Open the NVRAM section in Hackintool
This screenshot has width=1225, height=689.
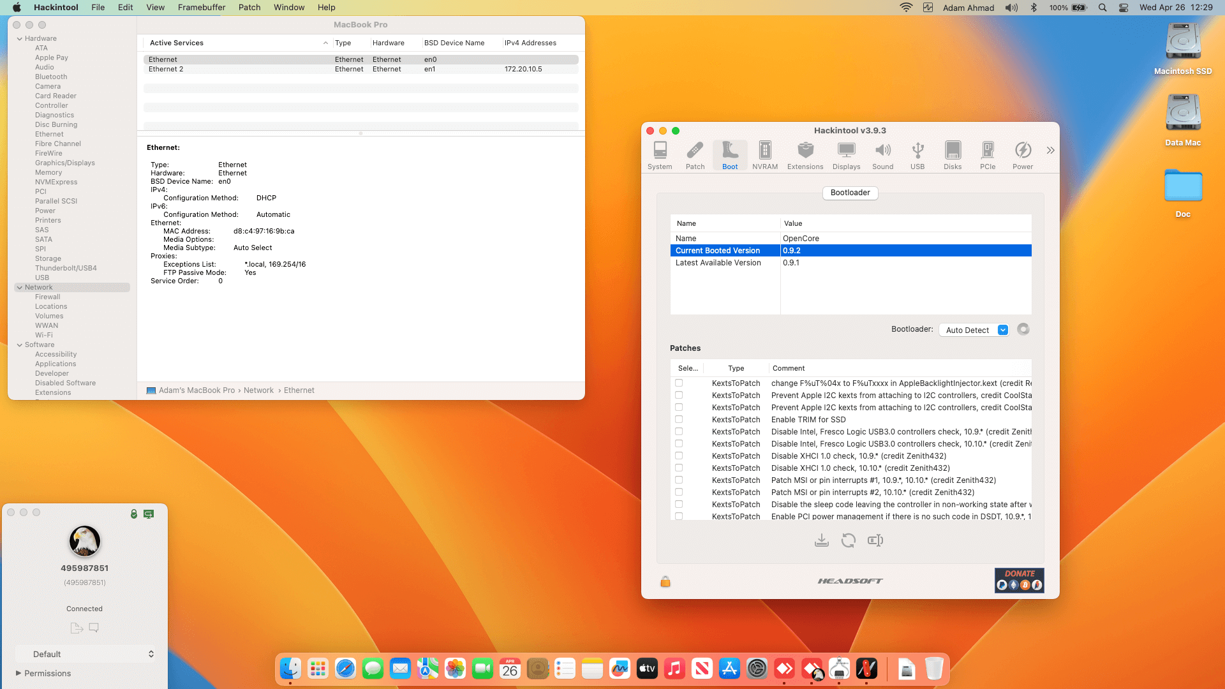coord(764,156)
